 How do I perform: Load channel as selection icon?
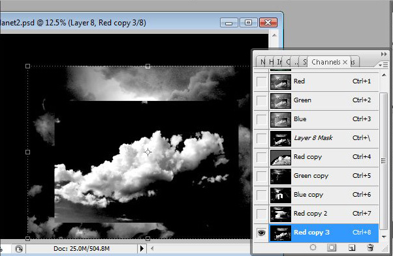pyautogui.click(x=313, y=248)
